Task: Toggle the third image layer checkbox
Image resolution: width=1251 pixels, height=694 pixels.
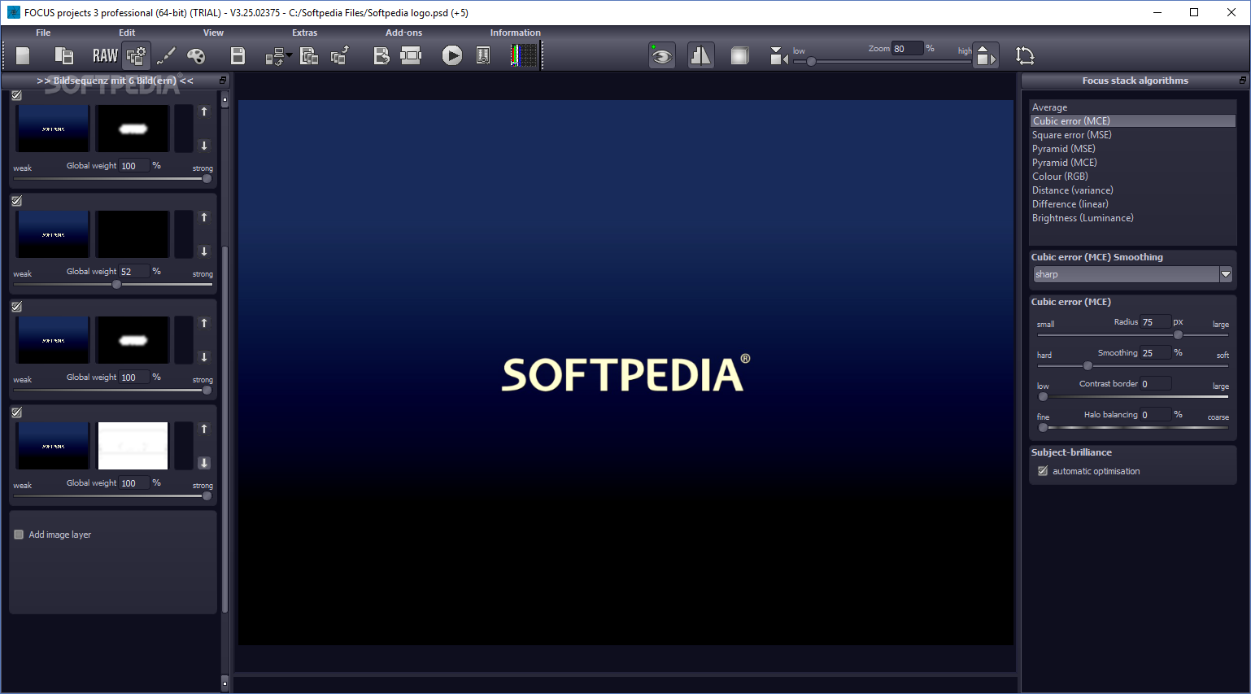Action: point(16,307)
